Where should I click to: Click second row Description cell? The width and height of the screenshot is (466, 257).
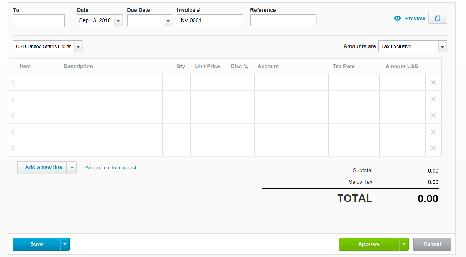click(x=112, y=99)
